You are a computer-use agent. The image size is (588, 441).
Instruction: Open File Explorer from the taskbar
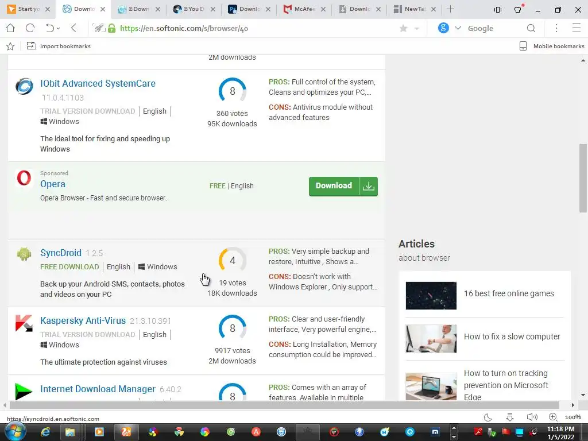point(70,432)
